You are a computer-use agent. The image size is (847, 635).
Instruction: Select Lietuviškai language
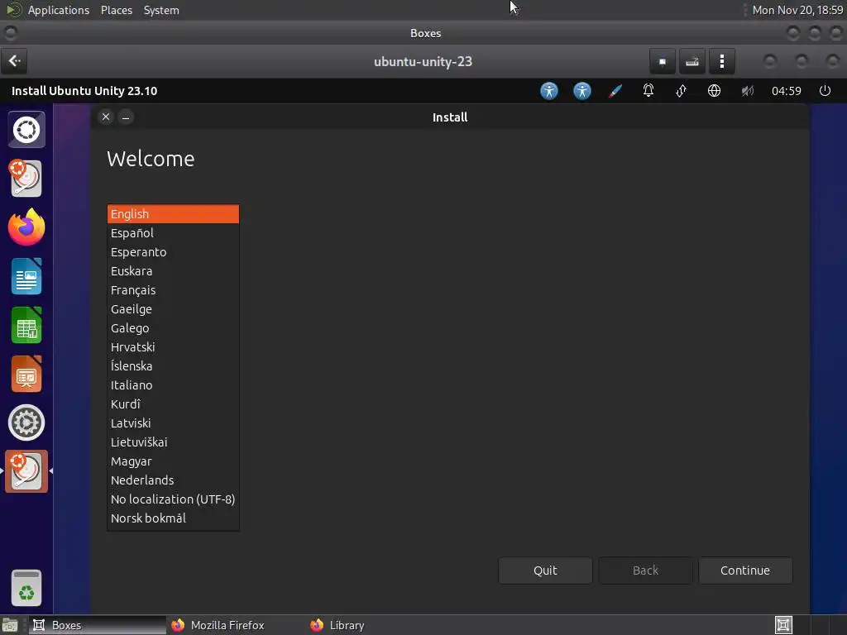point(173,442)
